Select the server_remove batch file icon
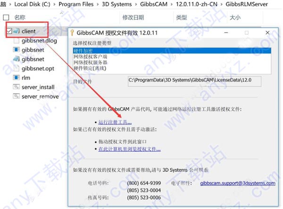This screenshot has width=283, height=209. [16, 96]
